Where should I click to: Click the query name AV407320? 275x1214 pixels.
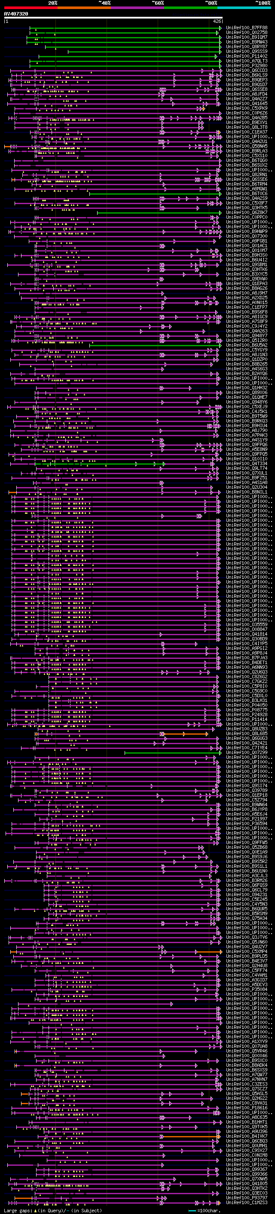(16, 14)
